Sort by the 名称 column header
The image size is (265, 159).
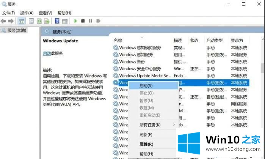click(118, 41)
